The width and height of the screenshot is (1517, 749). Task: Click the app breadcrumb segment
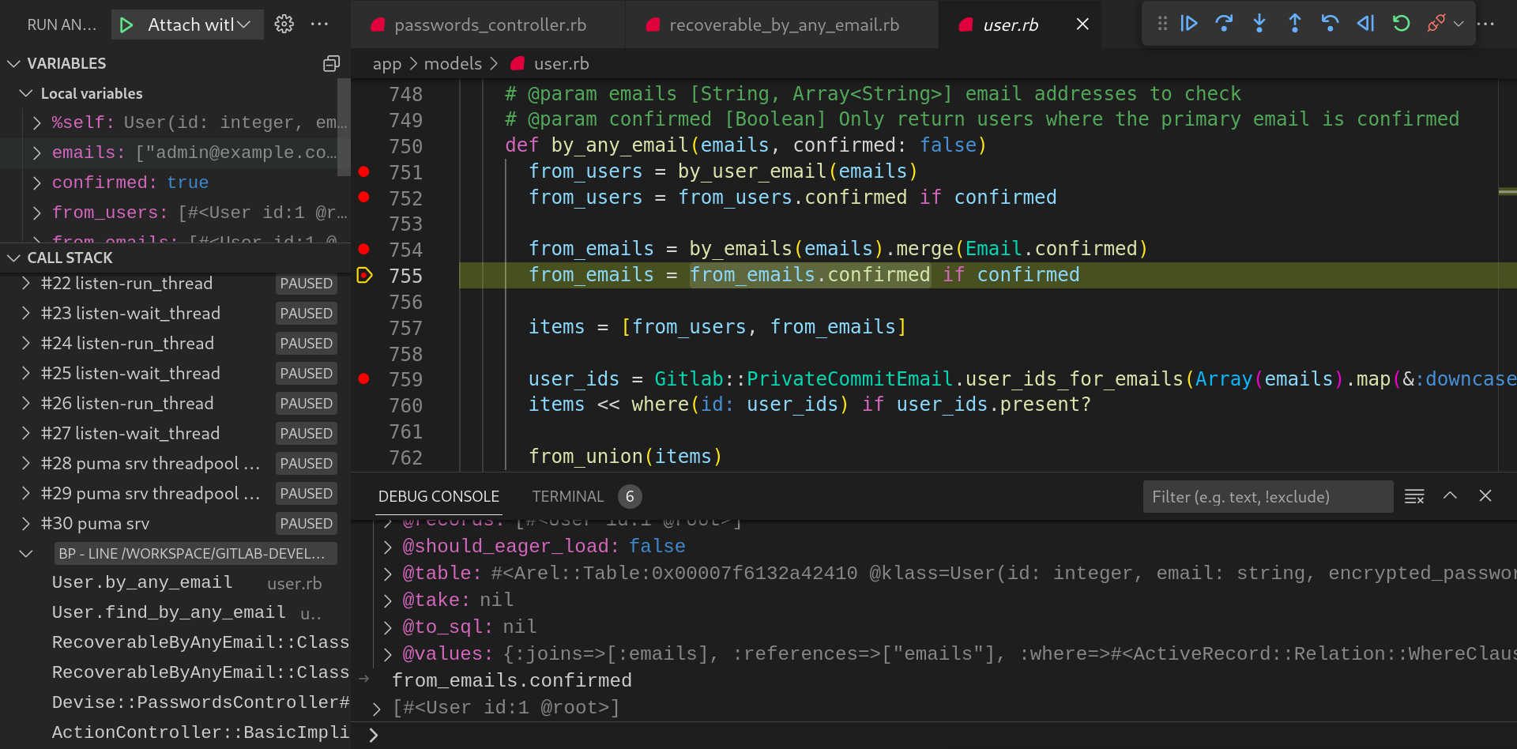click(x=387, y=63)
